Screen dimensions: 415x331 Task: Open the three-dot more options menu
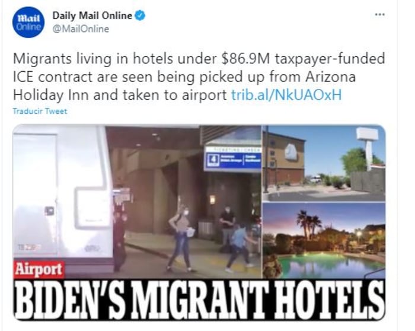click(380, 15)
